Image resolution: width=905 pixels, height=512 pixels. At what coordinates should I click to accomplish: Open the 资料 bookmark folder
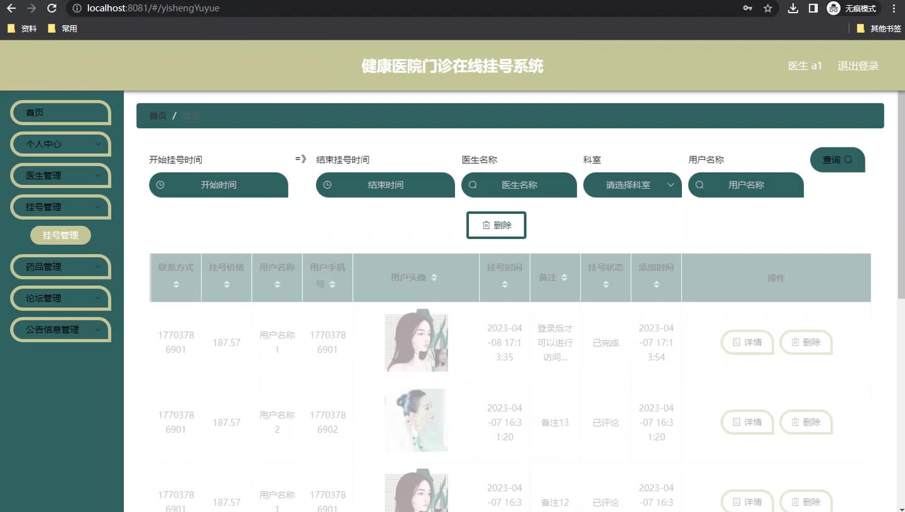pyautogui.click(x=22, y=28)
